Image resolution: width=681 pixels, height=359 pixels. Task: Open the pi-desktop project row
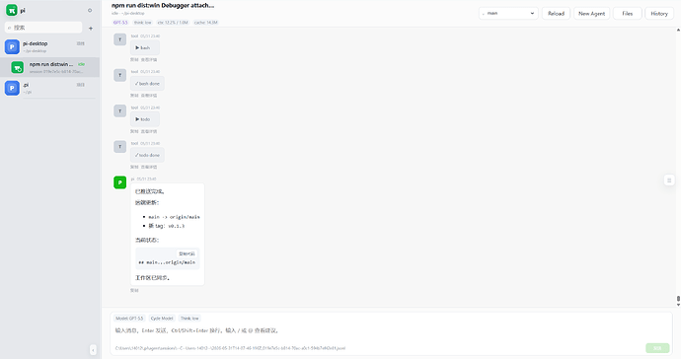[x=50, y=47]
